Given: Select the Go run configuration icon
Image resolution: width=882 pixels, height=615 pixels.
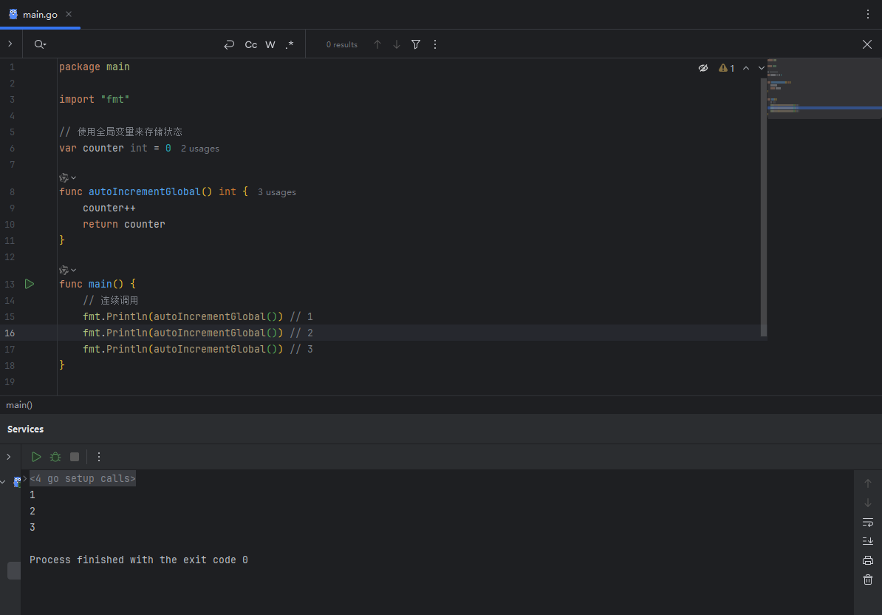Looking at the screenshot, I should pos(17,482).
